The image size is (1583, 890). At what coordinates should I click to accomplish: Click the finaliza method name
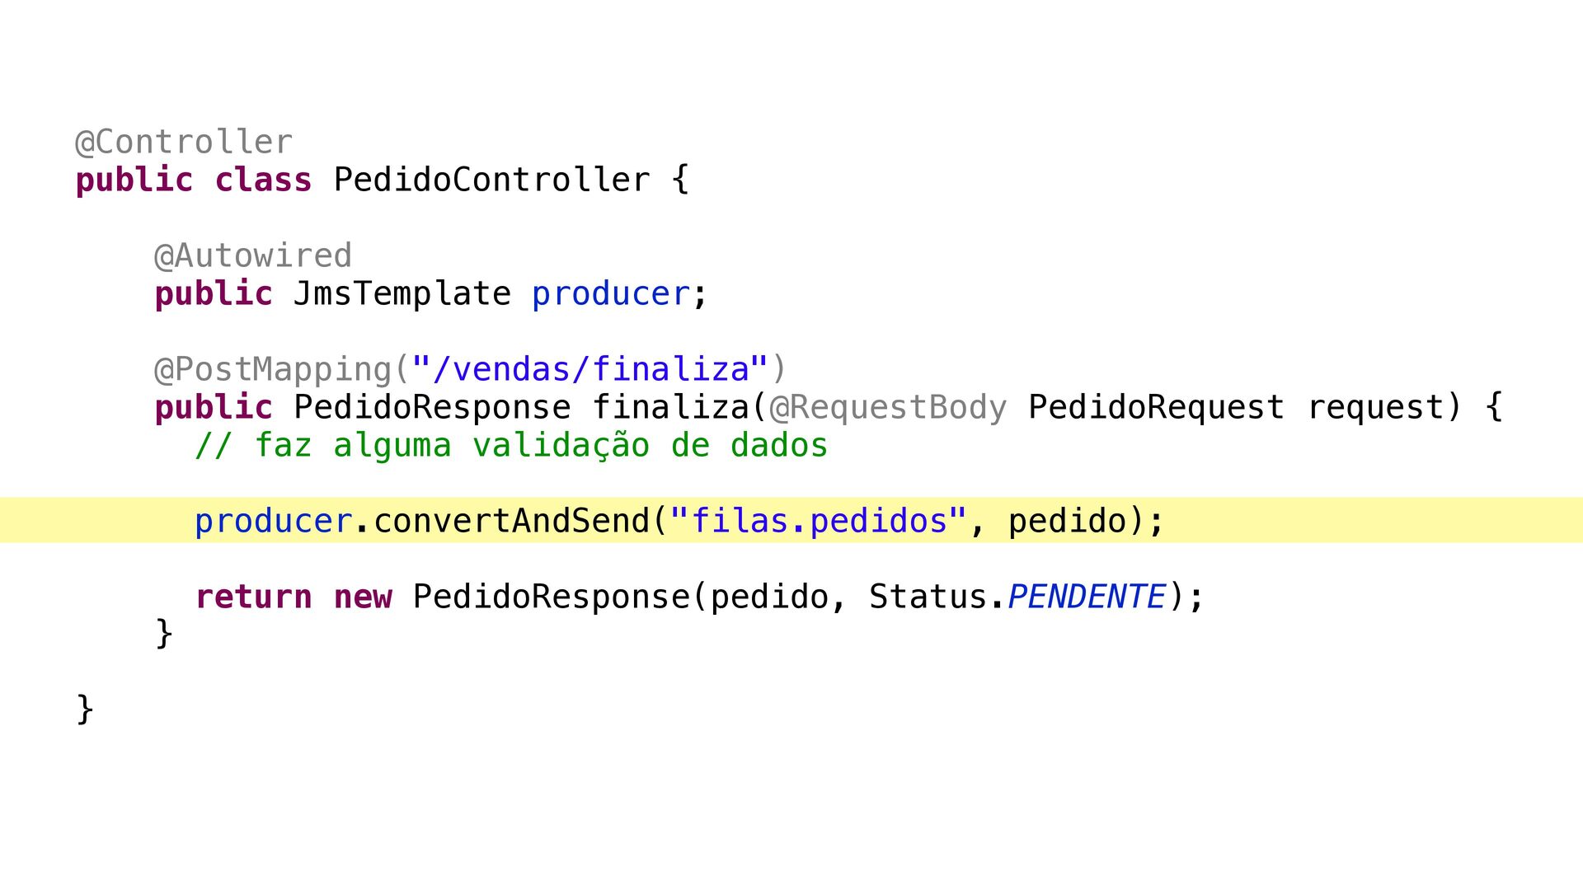(670, 407)
